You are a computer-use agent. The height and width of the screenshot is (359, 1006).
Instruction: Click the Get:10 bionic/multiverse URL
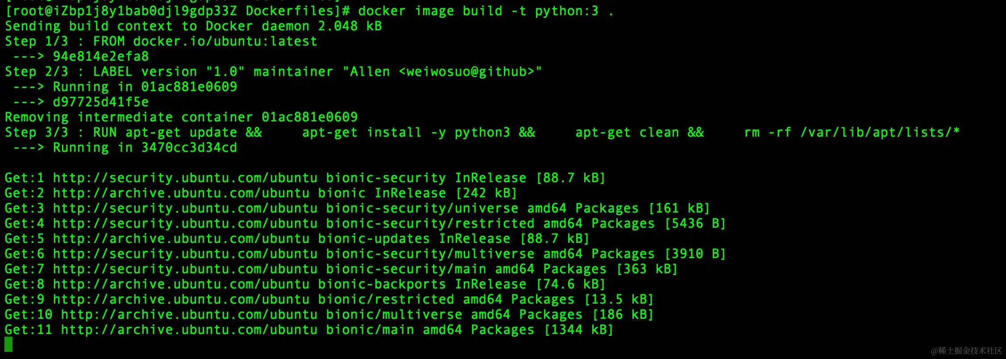(x=189, y=315)
